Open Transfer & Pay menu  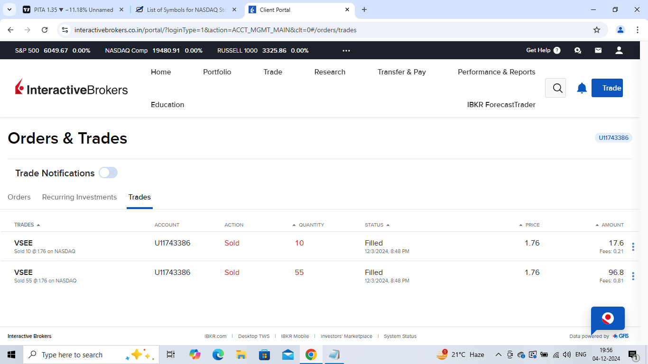coord(402,72)
